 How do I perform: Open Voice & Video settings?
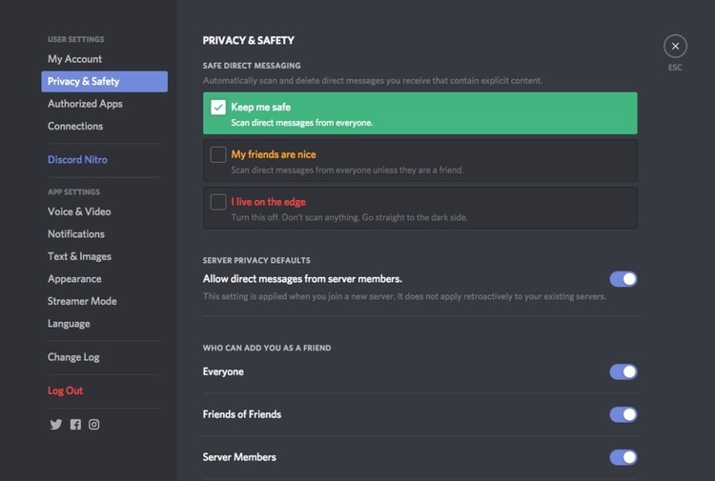pyautogui.click(x=79, y=211)
